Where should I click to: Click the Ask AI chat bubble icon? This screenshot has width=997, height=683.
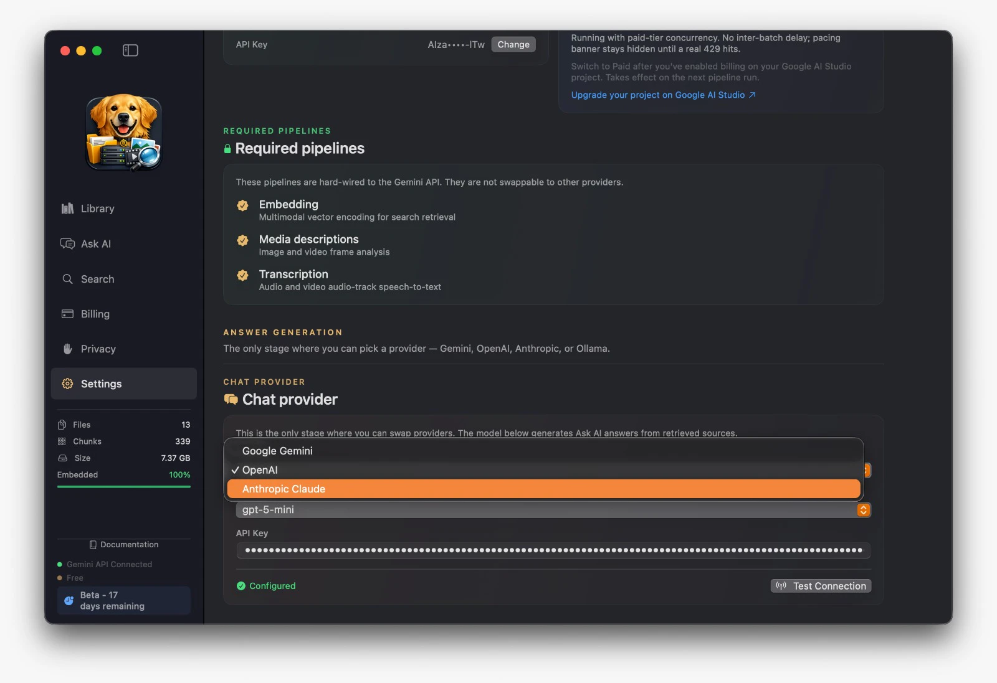coord(67,243)
